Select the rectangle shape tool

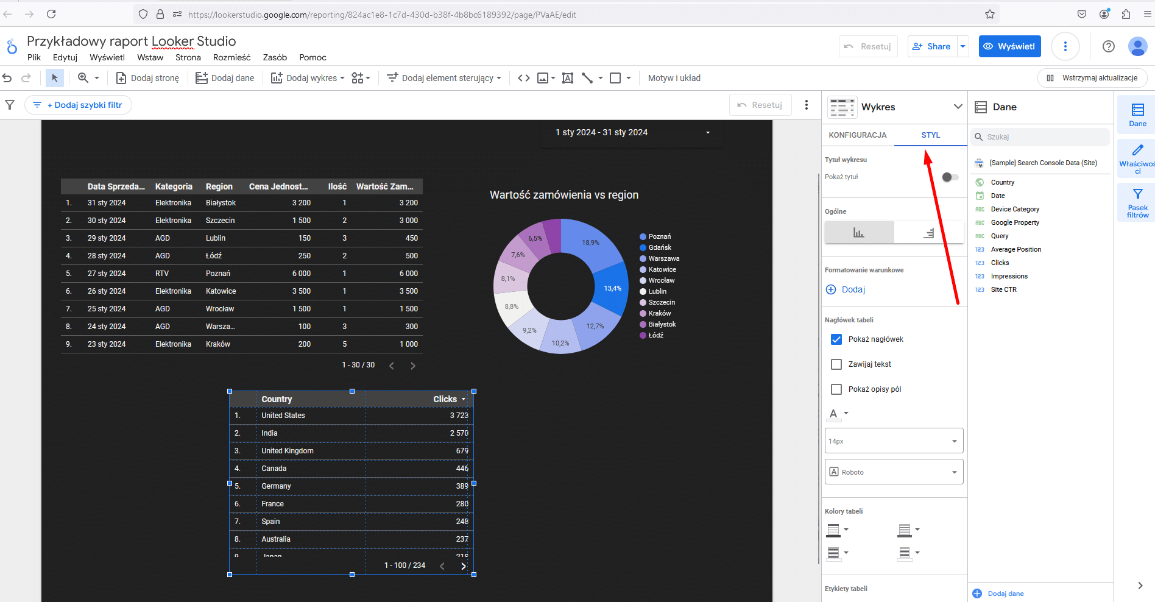615,78
